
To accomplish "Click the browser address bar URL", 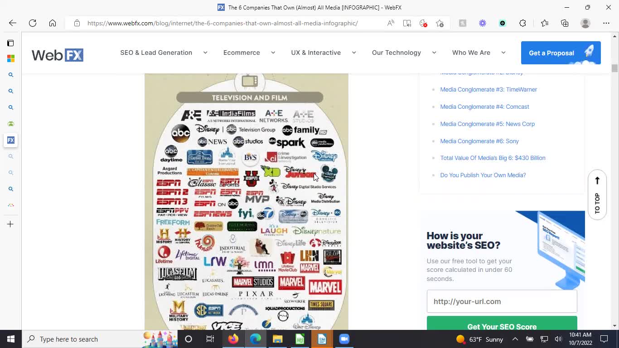I will [x=222, y=23].
